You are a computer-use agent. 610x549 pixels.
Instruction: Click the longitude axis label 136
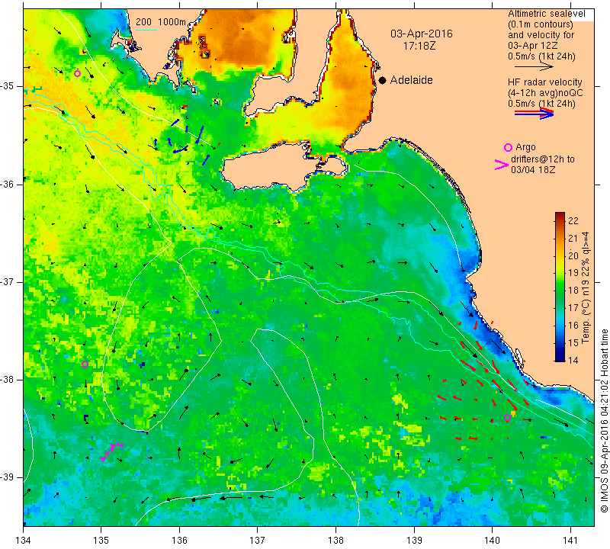(179, 541)
